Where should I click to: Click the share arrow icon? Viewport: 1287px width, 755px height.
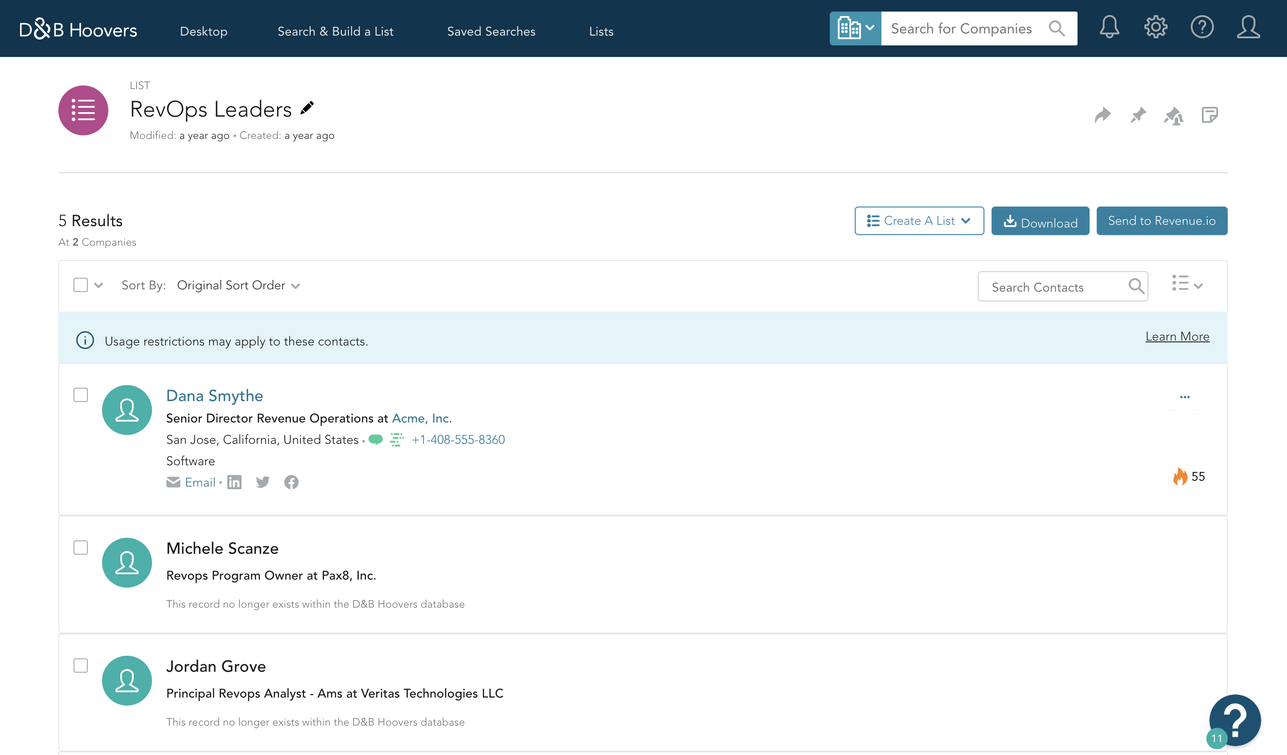(1103, 115)
